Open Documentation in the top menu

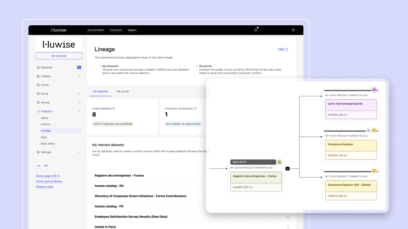(x=96, y=30)
